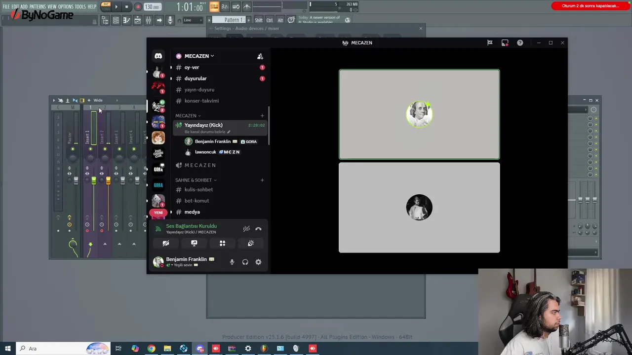Click the microphone recording icon in FL toolbar
The height and width of the screenshot is (355, 632).
point(170,20)
